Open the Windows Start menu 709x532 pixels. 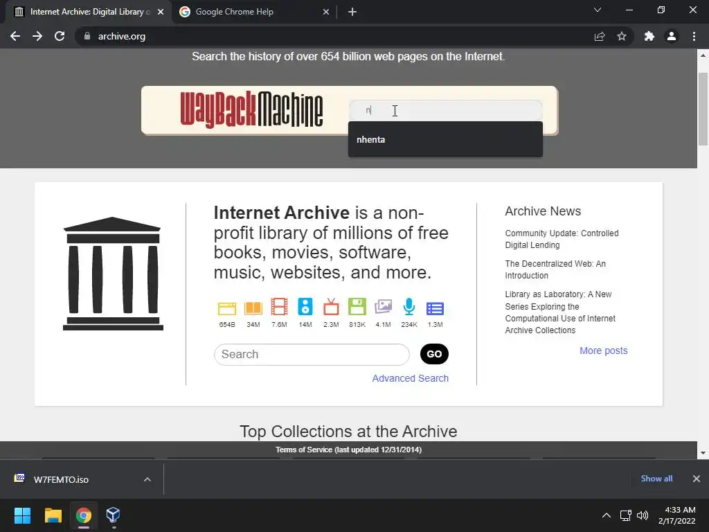(x=22, y=515)
